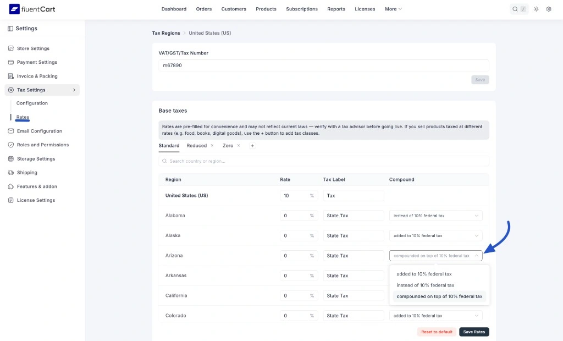Screen dimensions: 563x341
Task: Go to Orders in top navigation
Action: point(204,9)
